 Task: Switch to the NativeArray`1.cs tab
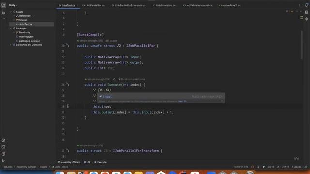tap(230, 5)
